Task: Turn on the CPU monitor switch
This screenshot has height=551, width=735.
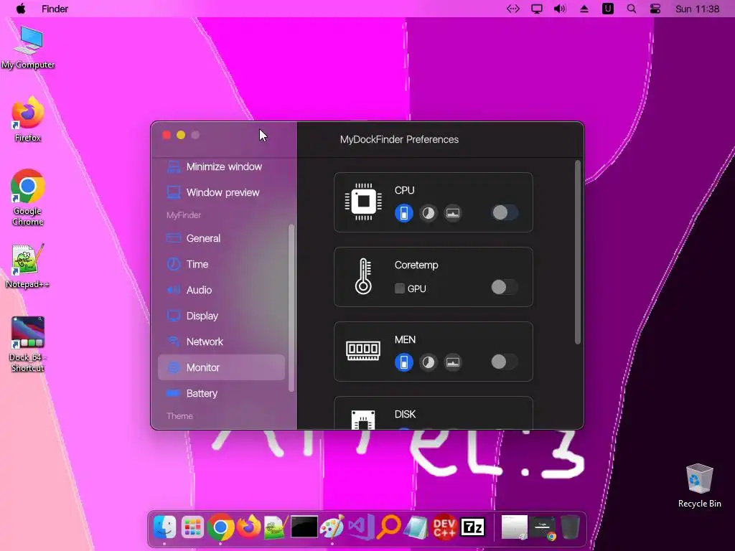Action: coord(505,212)
